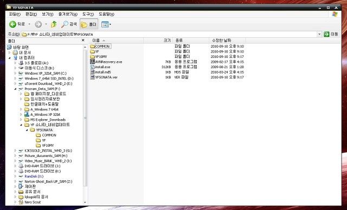Viewport: 347px width, 210px height.
Task: Open the Views icon button
Action: coord(105,24)
